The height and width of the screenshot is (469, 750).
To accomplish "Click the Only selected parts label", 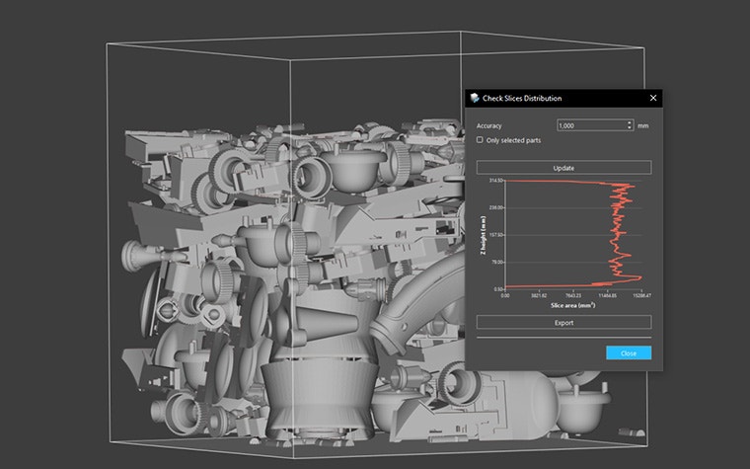I will pyautogui.click(x=513, y=140).
